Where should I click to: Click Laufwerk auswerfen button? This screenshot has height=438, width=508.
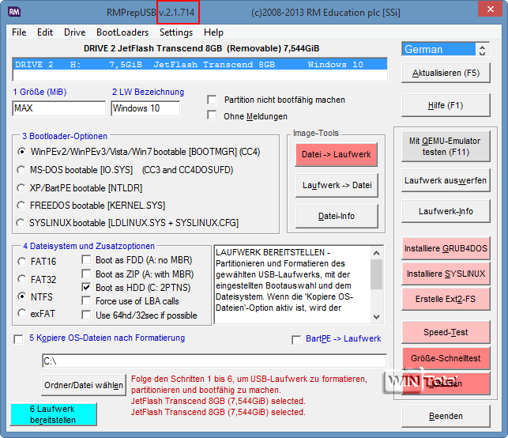(x=446, y=180)
